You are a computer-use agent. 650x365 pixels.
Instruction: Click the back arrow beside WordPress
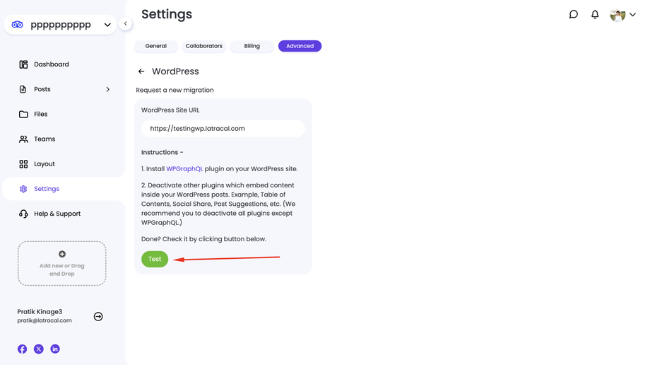point(141,71)
